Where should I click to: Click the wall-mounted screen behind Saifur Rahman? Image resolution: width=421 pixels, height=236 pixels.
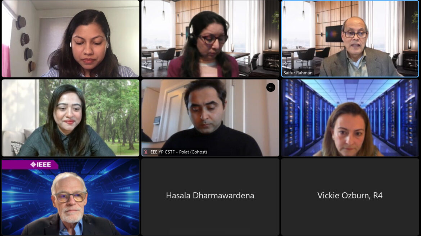[x=334, y=33]
